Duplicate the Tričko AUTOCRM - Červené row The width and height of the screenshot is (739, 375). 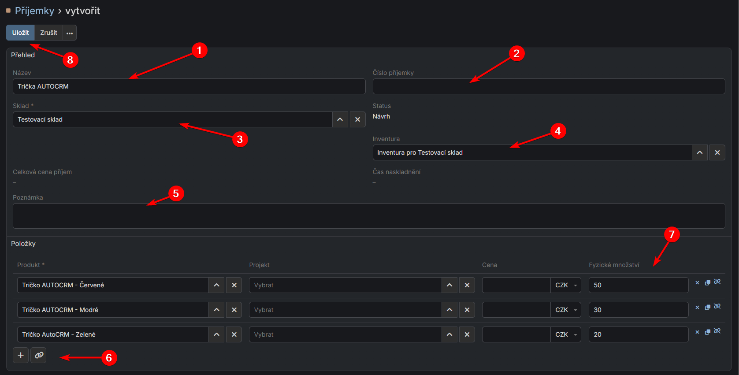[x=707, y=282]
